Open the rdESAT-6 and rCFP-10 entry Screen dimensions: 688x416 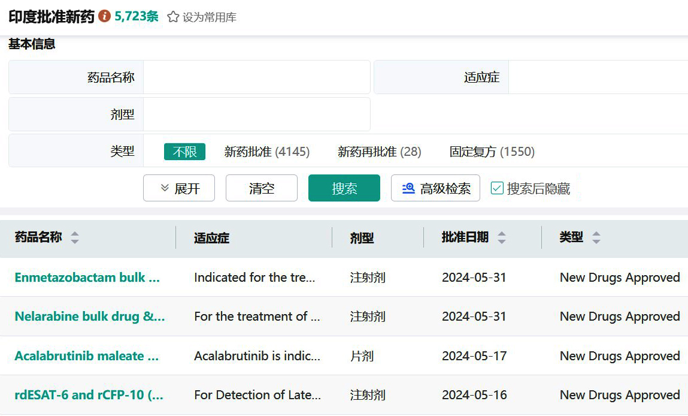pyautogui.click(x=89, y=395)
